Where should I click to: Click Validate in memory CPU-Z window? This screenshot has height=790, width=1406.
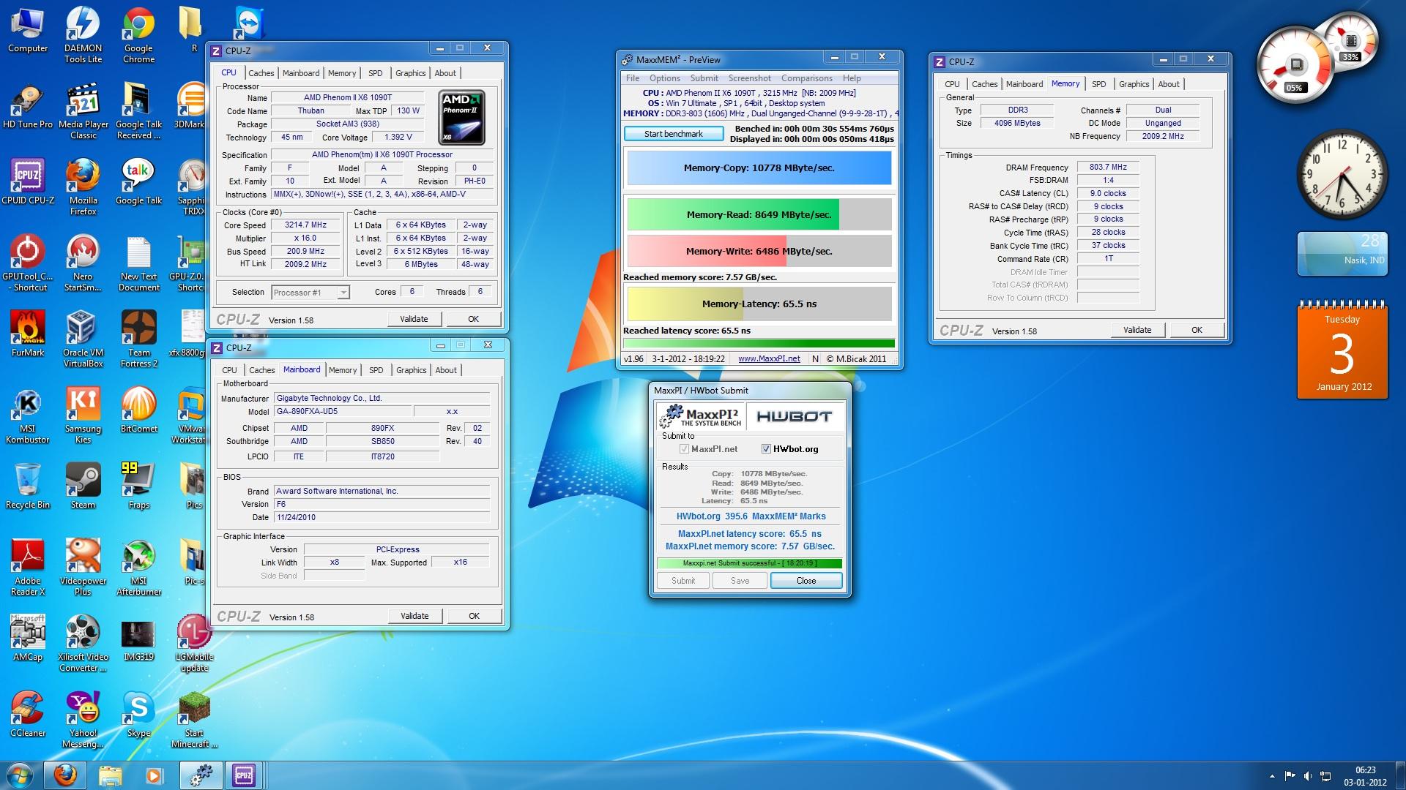point(1137,330)
